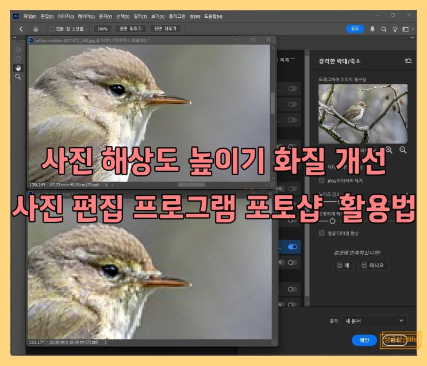Click the 예 satisfied button
Image resolution: width=427 pixels, height=366 pixels.
click(343, 265)
